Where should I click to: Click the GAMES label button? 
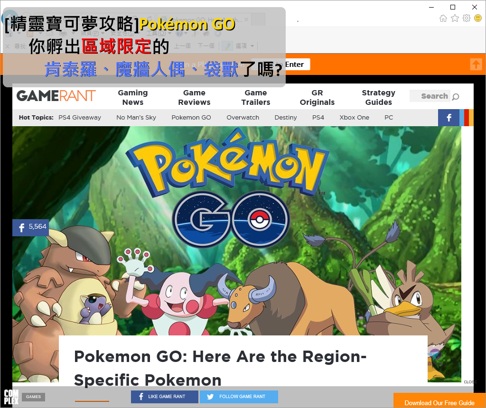(x=34, y=397)
